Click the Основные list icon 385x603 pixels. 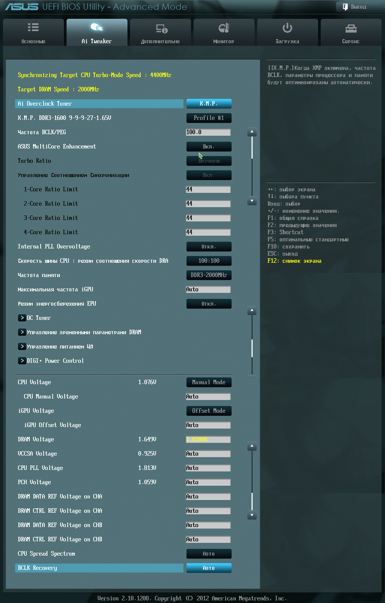[33, 27]
